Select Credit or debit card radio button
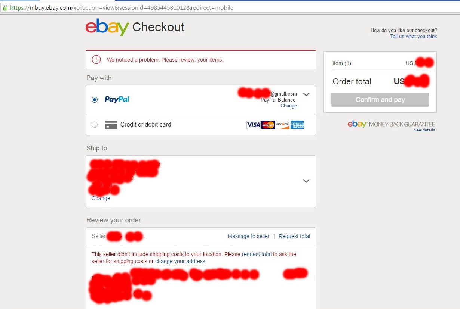 click(95, 125)
